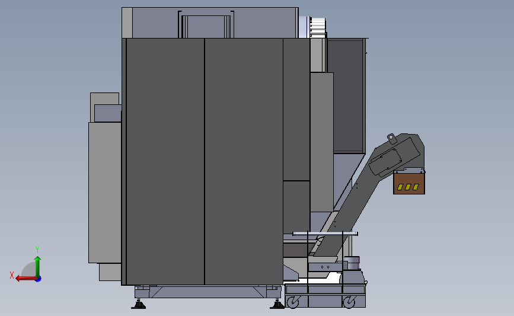Select the left leveling foot under the machine

(x=139, y=304)
